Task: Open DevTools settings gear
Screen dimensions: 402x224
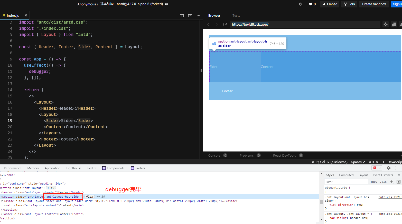Action: pyautogui.click(x=388, y=168)
